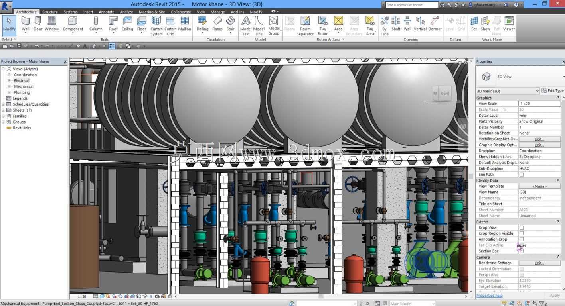
Task: Select the Mullion tool
Action: coord(184,24)
